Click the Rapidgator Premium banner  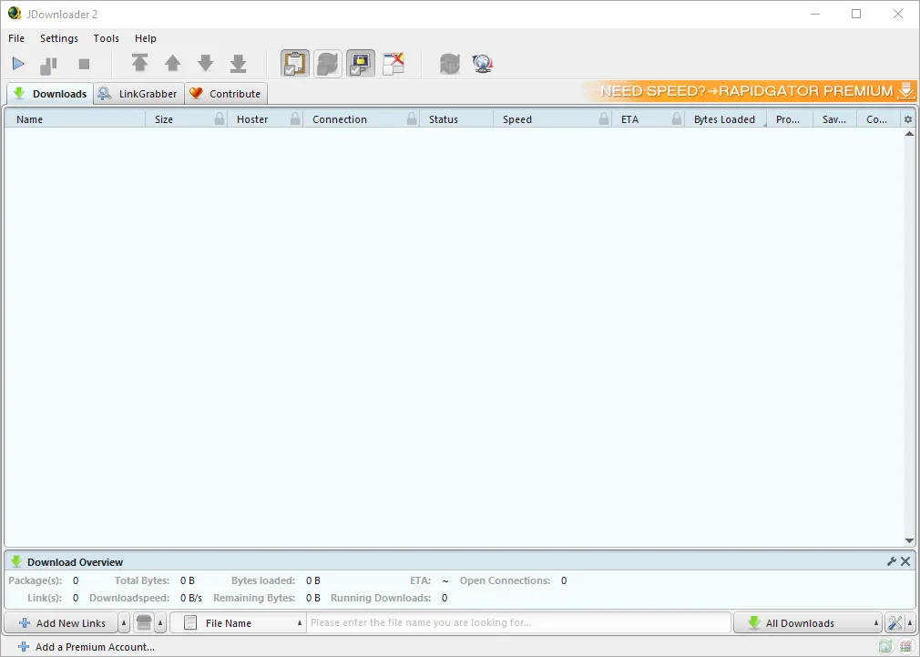point(749,91)
